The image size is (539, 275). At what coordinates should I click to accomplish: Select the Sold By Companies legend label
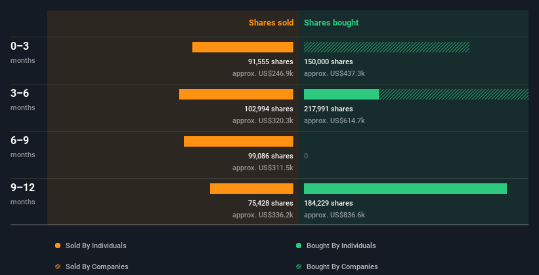pos(97,266)
